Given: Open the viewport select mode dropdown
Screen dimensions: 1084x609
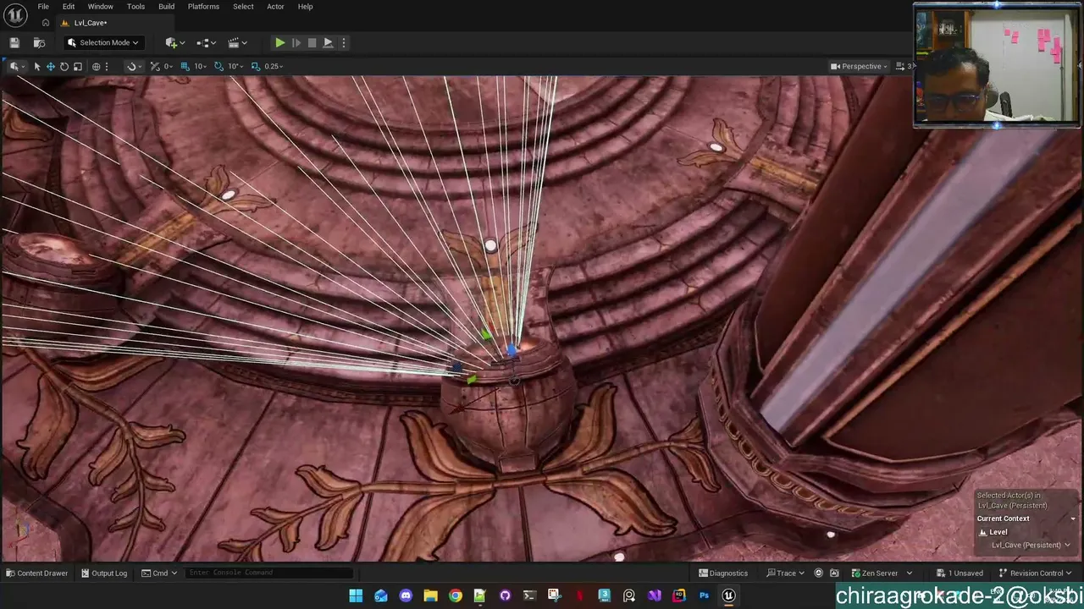Looking at the screenshot, I should click(16, 66).
